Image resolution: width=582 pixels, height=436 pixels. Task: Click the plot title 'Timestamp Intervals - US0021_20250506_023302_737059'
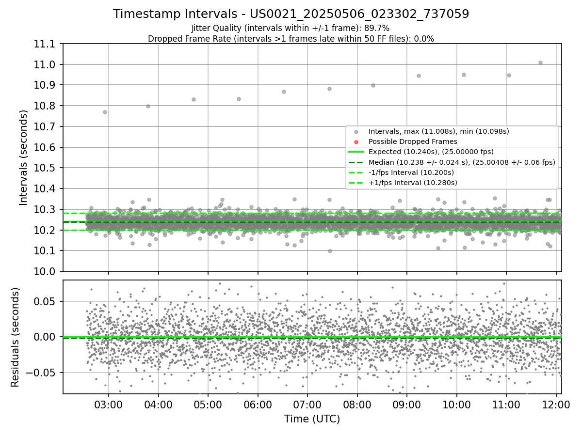click(x=291, y=14)
